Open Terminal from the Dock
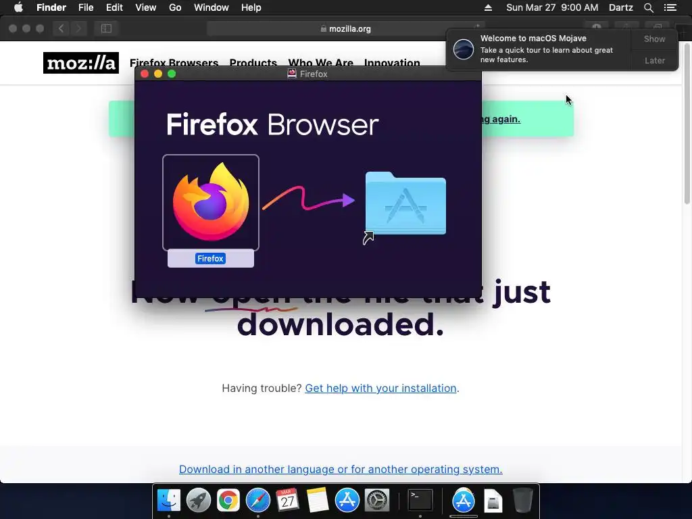This screenshot has width=692, height=519. pyautogui.click(x=420, y=501)
